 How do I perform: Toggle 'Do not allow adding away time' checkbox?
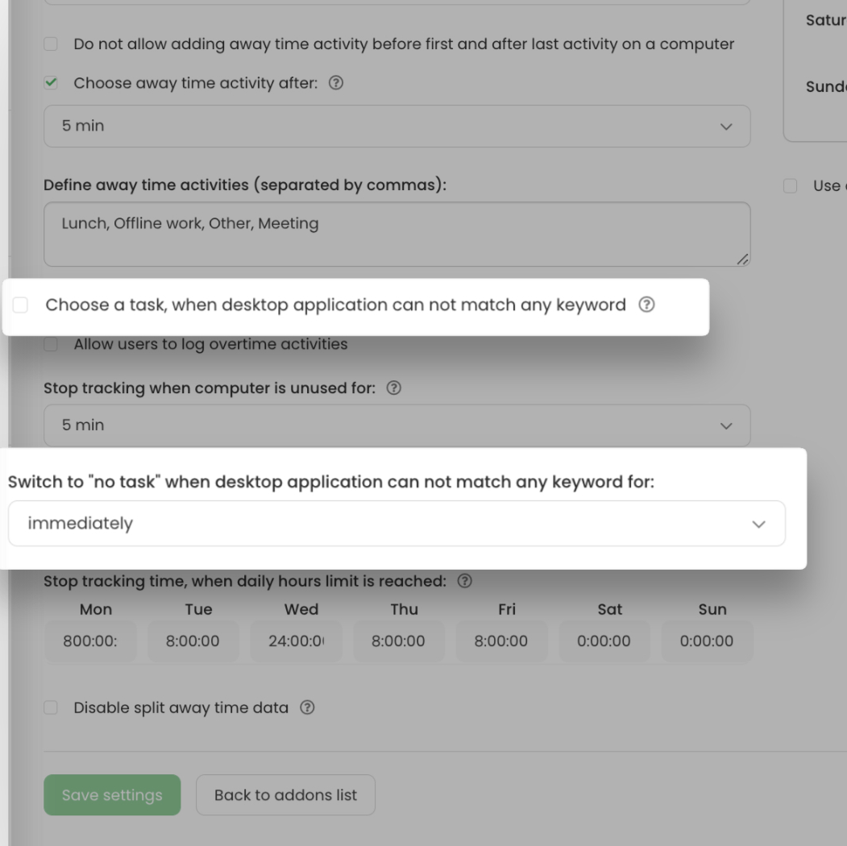point(51,44)
